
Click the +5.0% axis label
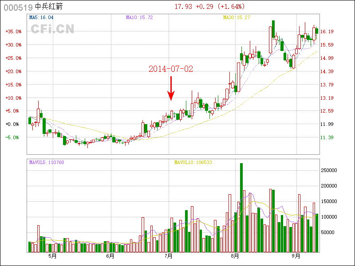12,111
